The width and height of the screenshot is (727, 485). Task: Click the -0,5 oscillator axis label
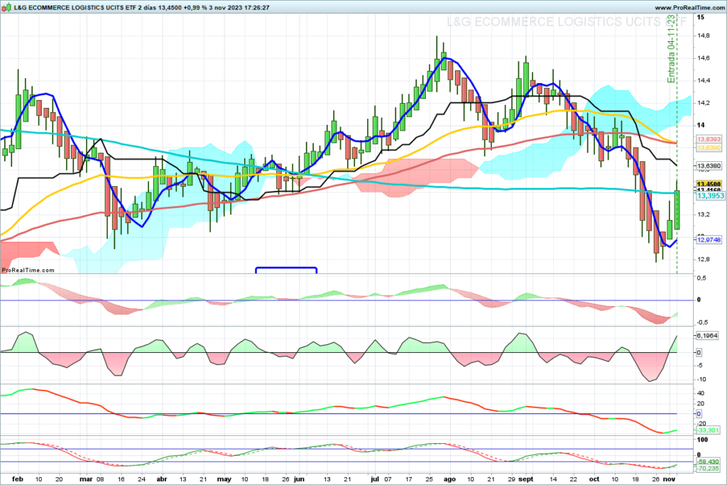click(702, 322)
